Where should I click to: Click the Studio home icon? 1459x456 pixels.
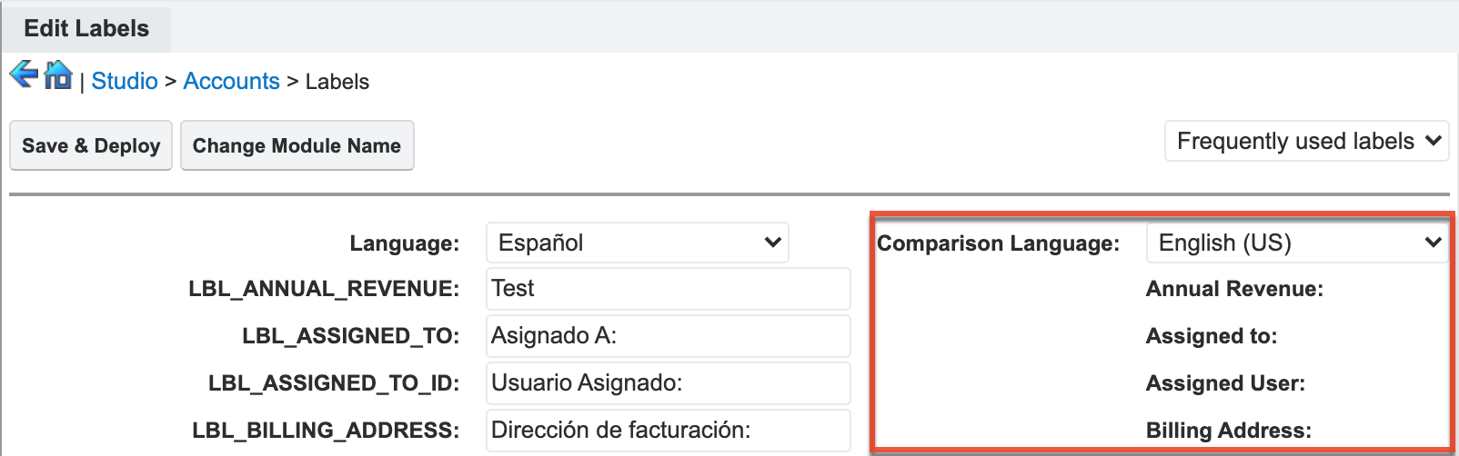point(58,74)
